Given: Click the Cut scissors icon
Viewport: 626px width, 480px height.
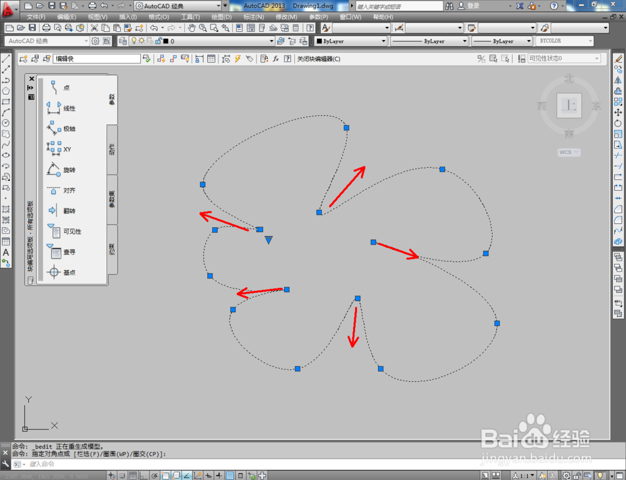Looking at the screenshot, I should click(95, 28).
